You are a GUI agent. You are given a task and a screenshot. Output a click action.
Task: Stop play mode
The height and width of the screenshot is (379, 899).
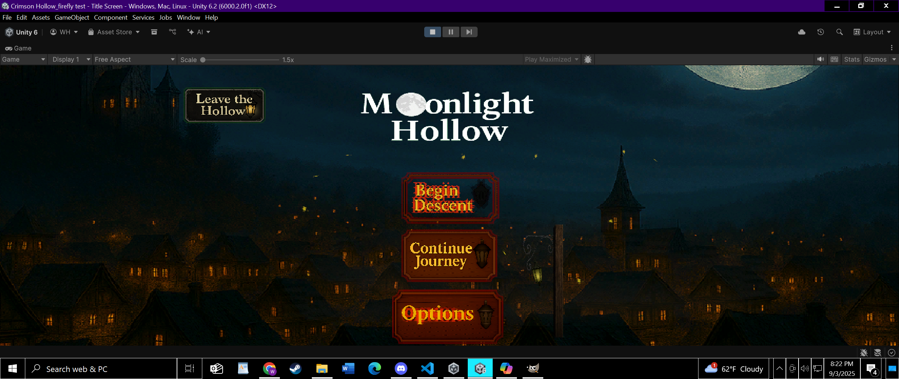point(432,32)
